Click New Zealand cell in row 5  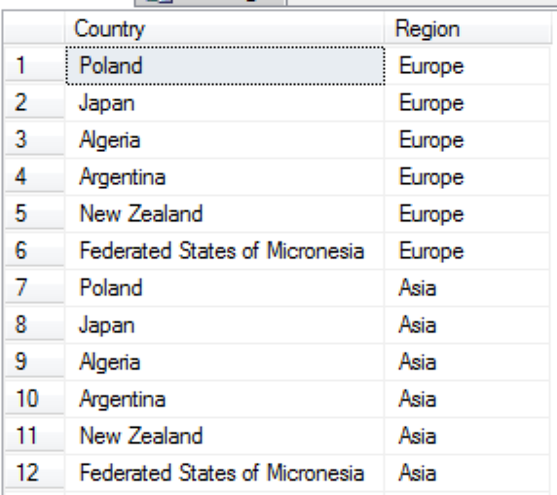click(225, 214)
